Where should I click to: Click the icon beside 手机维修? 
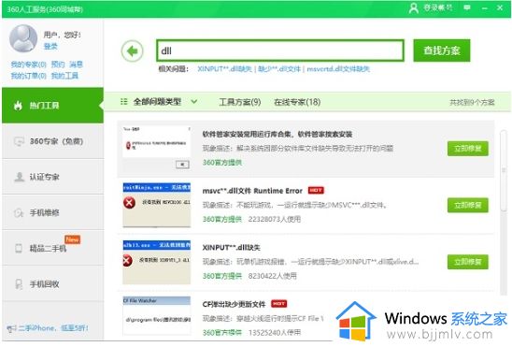click(19, 212)
